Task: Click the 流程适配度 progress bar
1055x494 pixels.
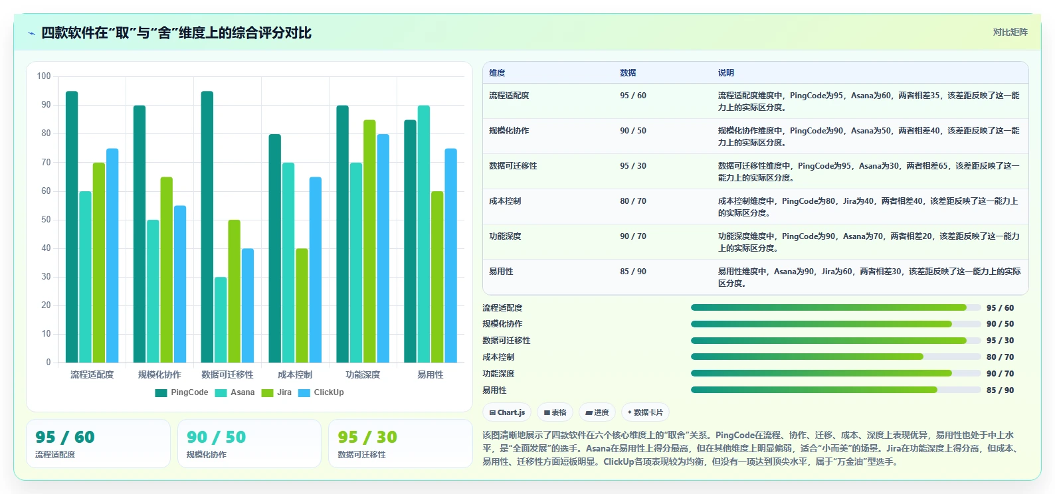Action: pyautogui.click(x=836, y=307)
